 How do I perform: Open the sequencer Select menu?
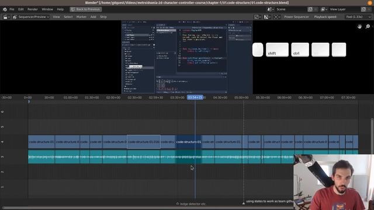tap(68, 17)
